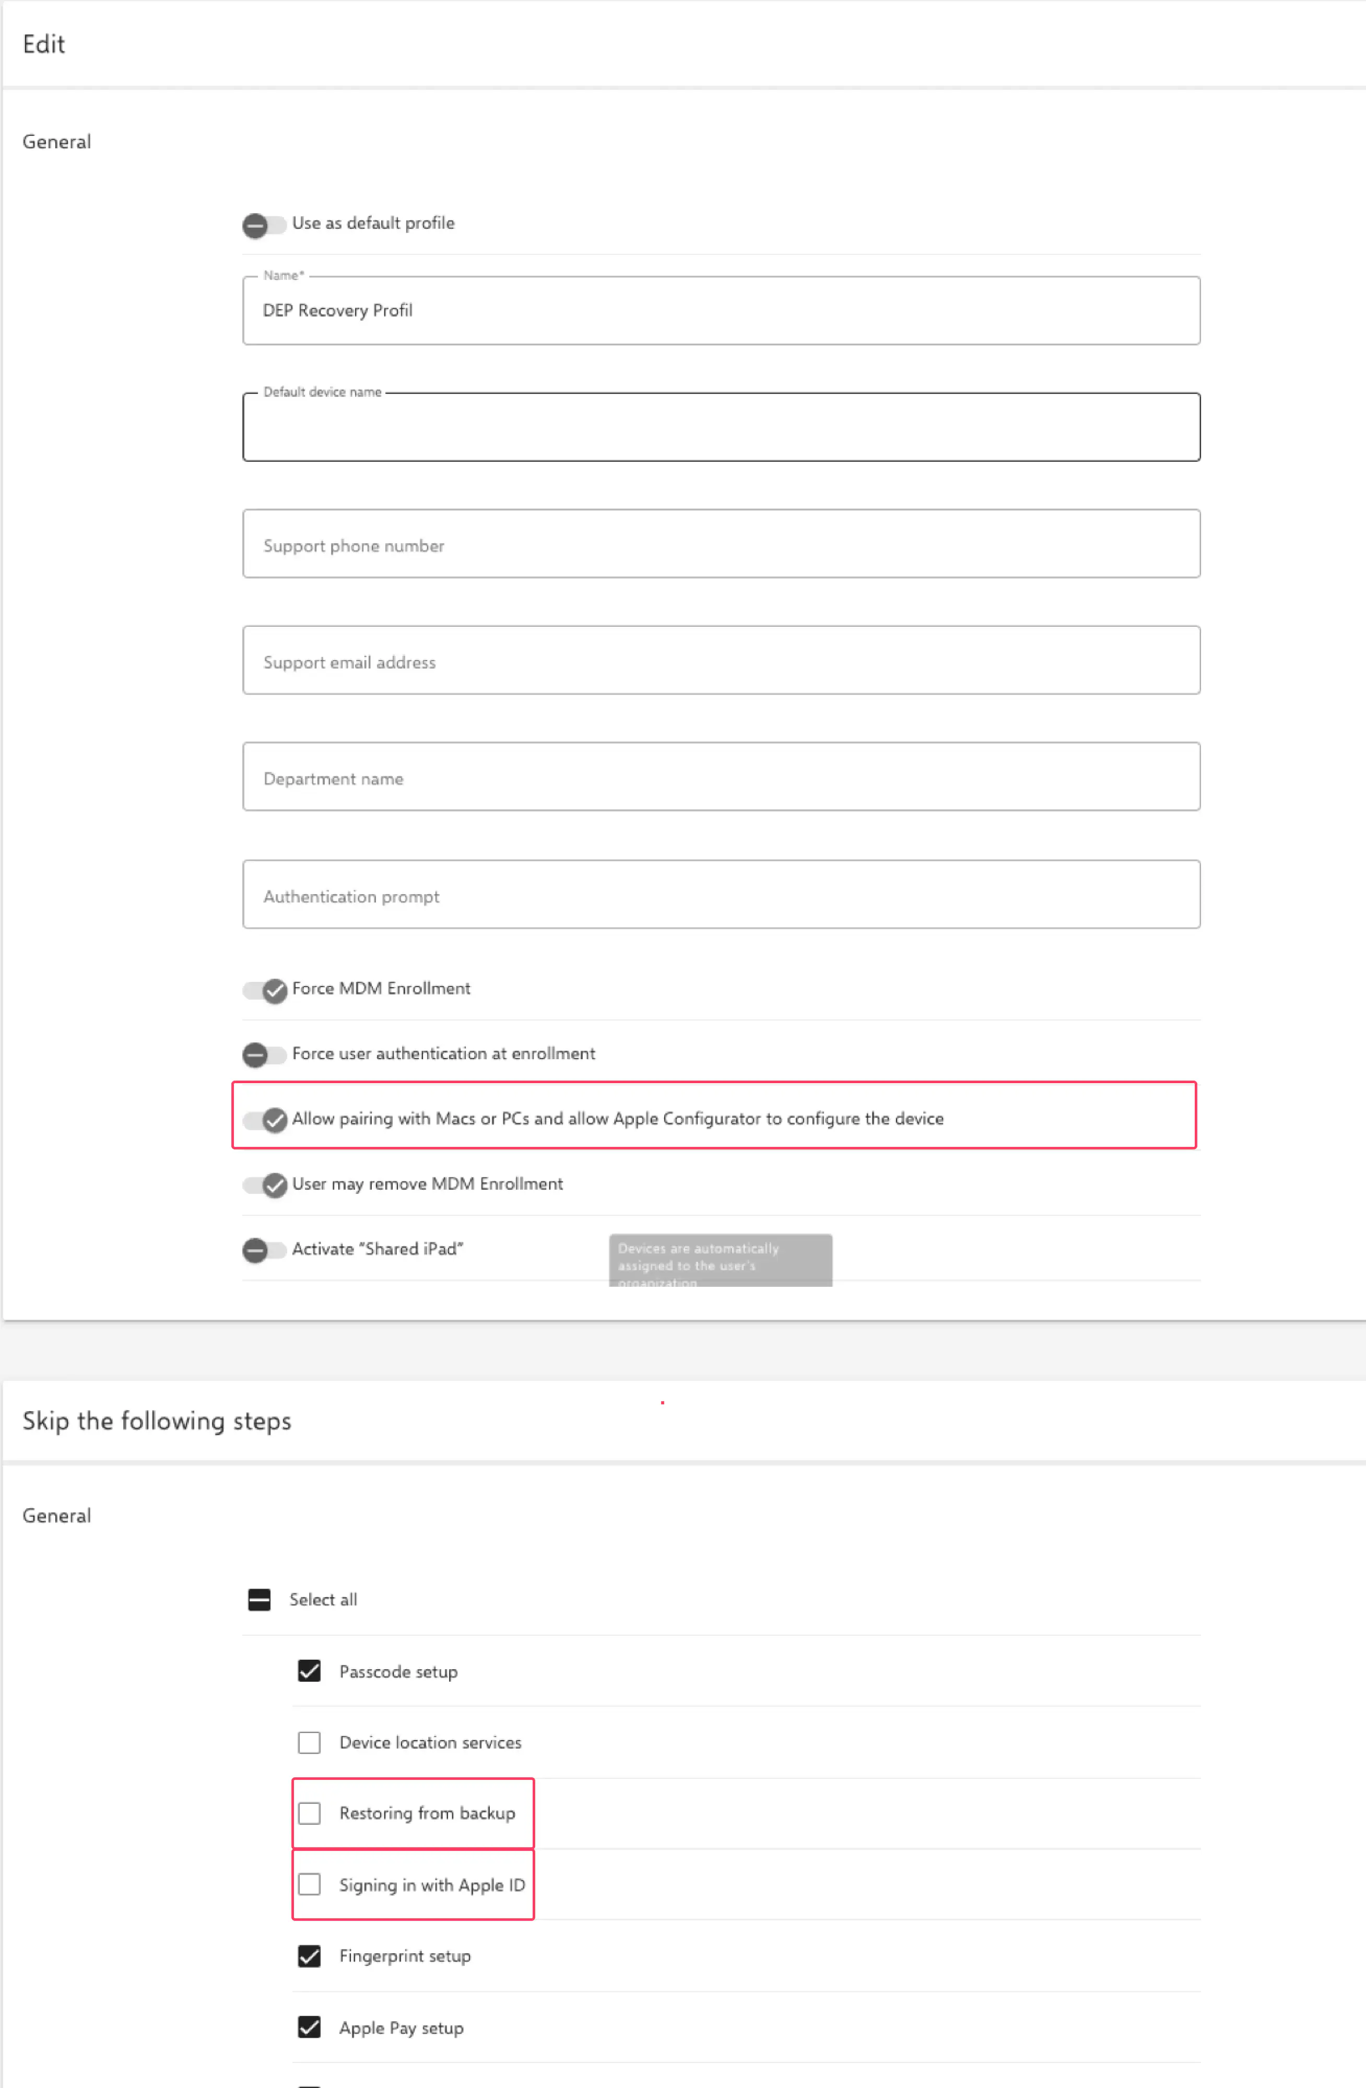Toggle Allow pairing with Macs or PCs

[x=265, y=1119]
